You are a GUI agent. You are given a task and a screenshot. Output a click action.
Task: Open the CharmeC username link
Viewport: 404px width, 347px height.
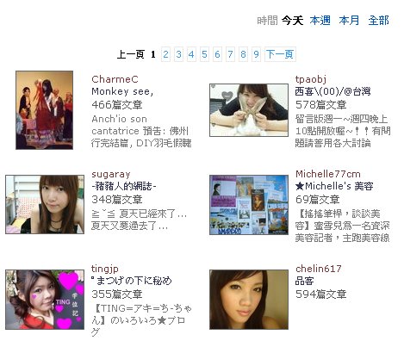pos(115,79)
